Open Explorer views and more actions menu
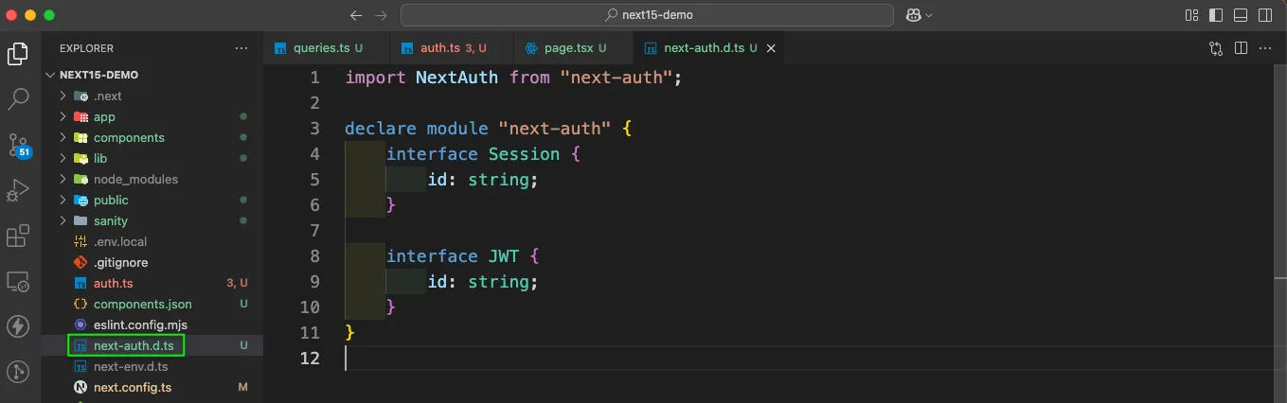This screenshot has width=1287, height=403. click(x=242, y=48)
